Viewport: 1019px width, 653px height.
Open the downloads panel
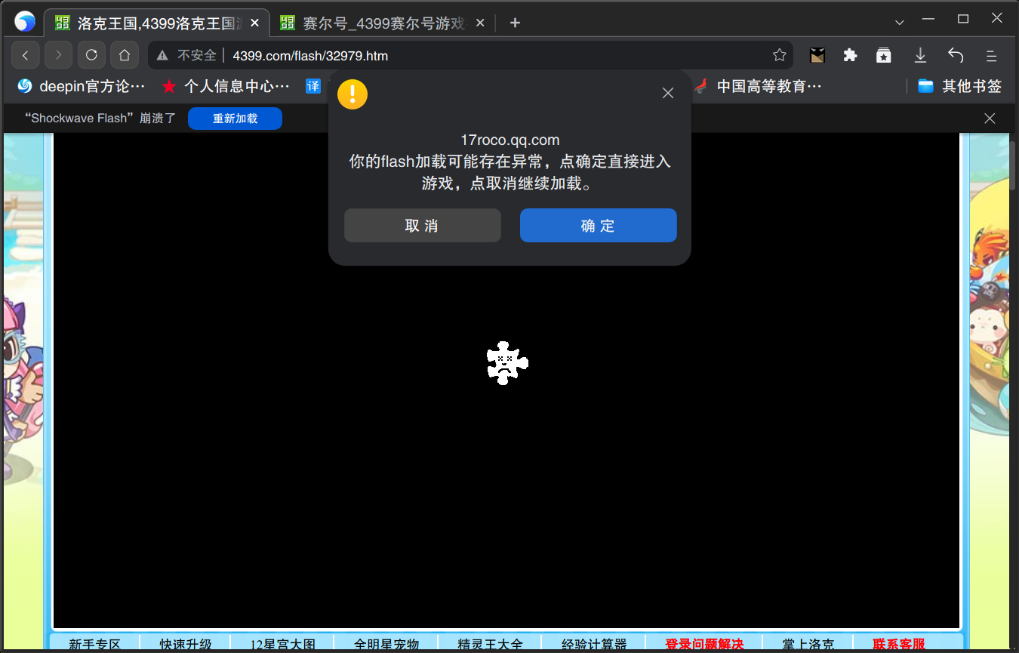point(920,55)
